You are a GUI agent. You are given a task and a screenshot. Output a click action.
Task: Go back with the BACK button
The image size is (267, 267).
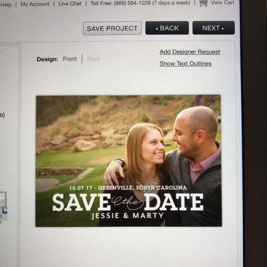(167, 28)
